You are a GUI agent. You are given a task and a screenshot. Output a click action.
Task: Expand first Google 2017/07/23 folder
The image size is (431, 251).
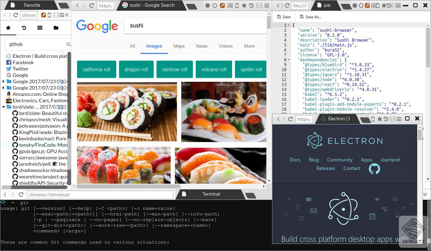click(4, 81)
